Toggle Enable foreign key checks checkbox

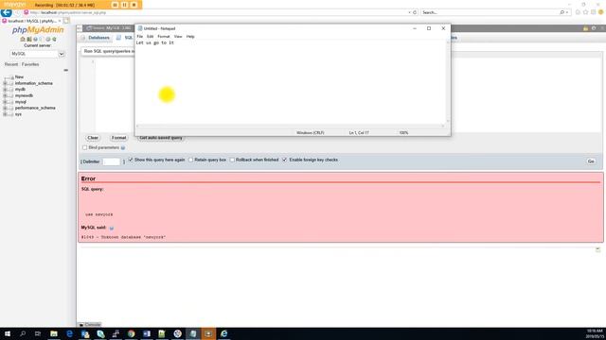click(x=284, y=160)
